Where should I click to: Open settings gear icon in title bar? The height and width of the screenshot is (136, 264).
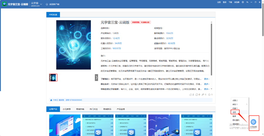(x=243, y=2)
